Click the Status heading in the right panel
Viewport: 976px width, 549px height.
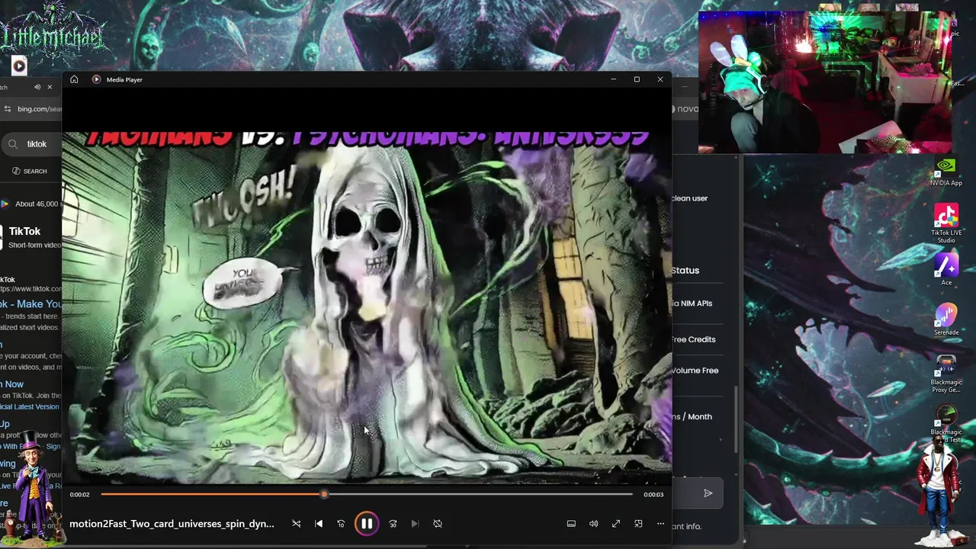coord(685,270)
